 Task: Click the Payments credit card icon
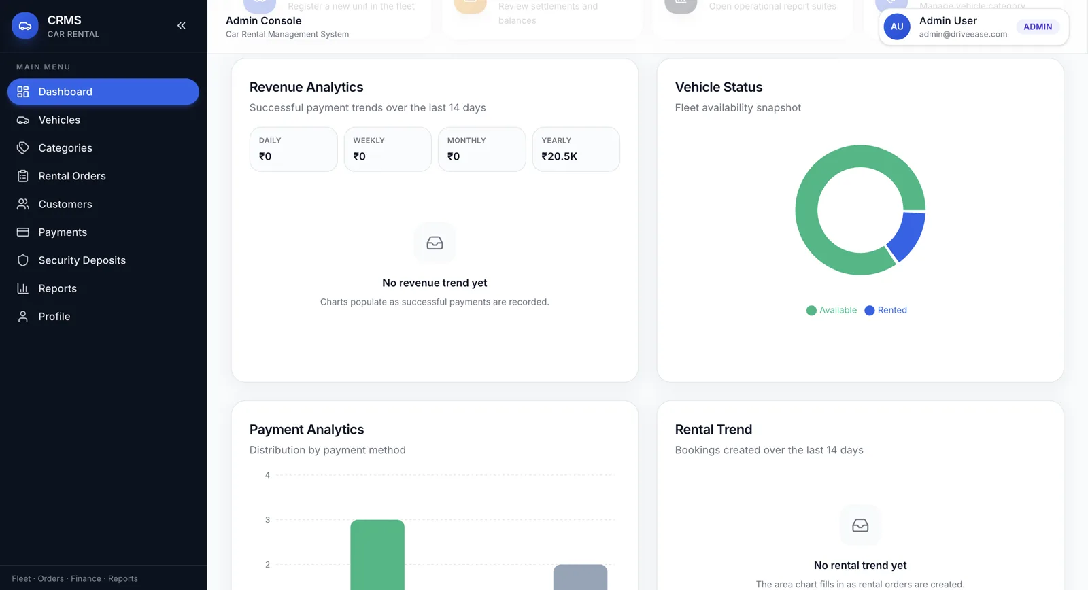click(x=23, y=232)
